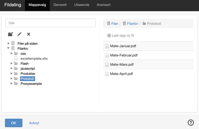The width and height of the screenshot is (199, 129).
Task: Expand the Flash folder
Action: point(11,64)
